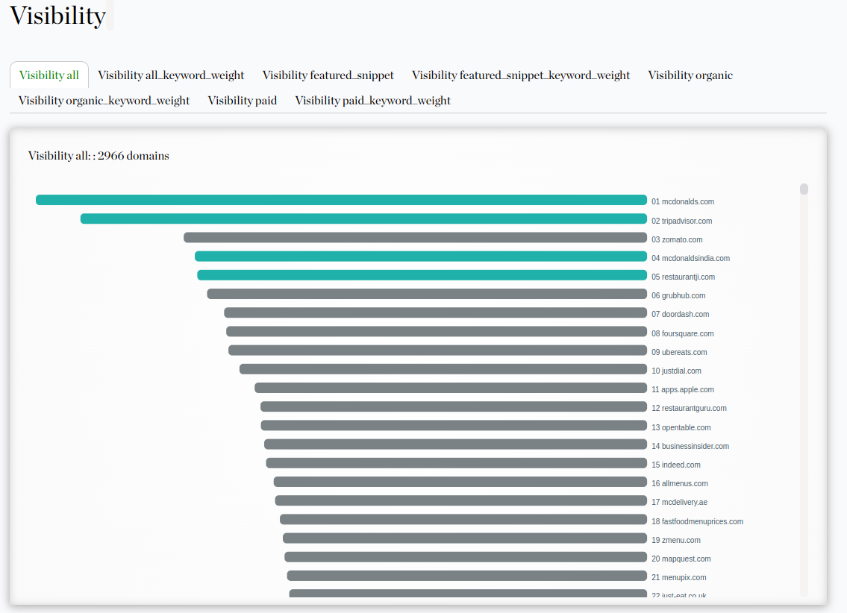The width and height of the screenshot is (847, 613).
Task: Click the '19 zmenu.com' label
Action: click(x=676, y=540)
